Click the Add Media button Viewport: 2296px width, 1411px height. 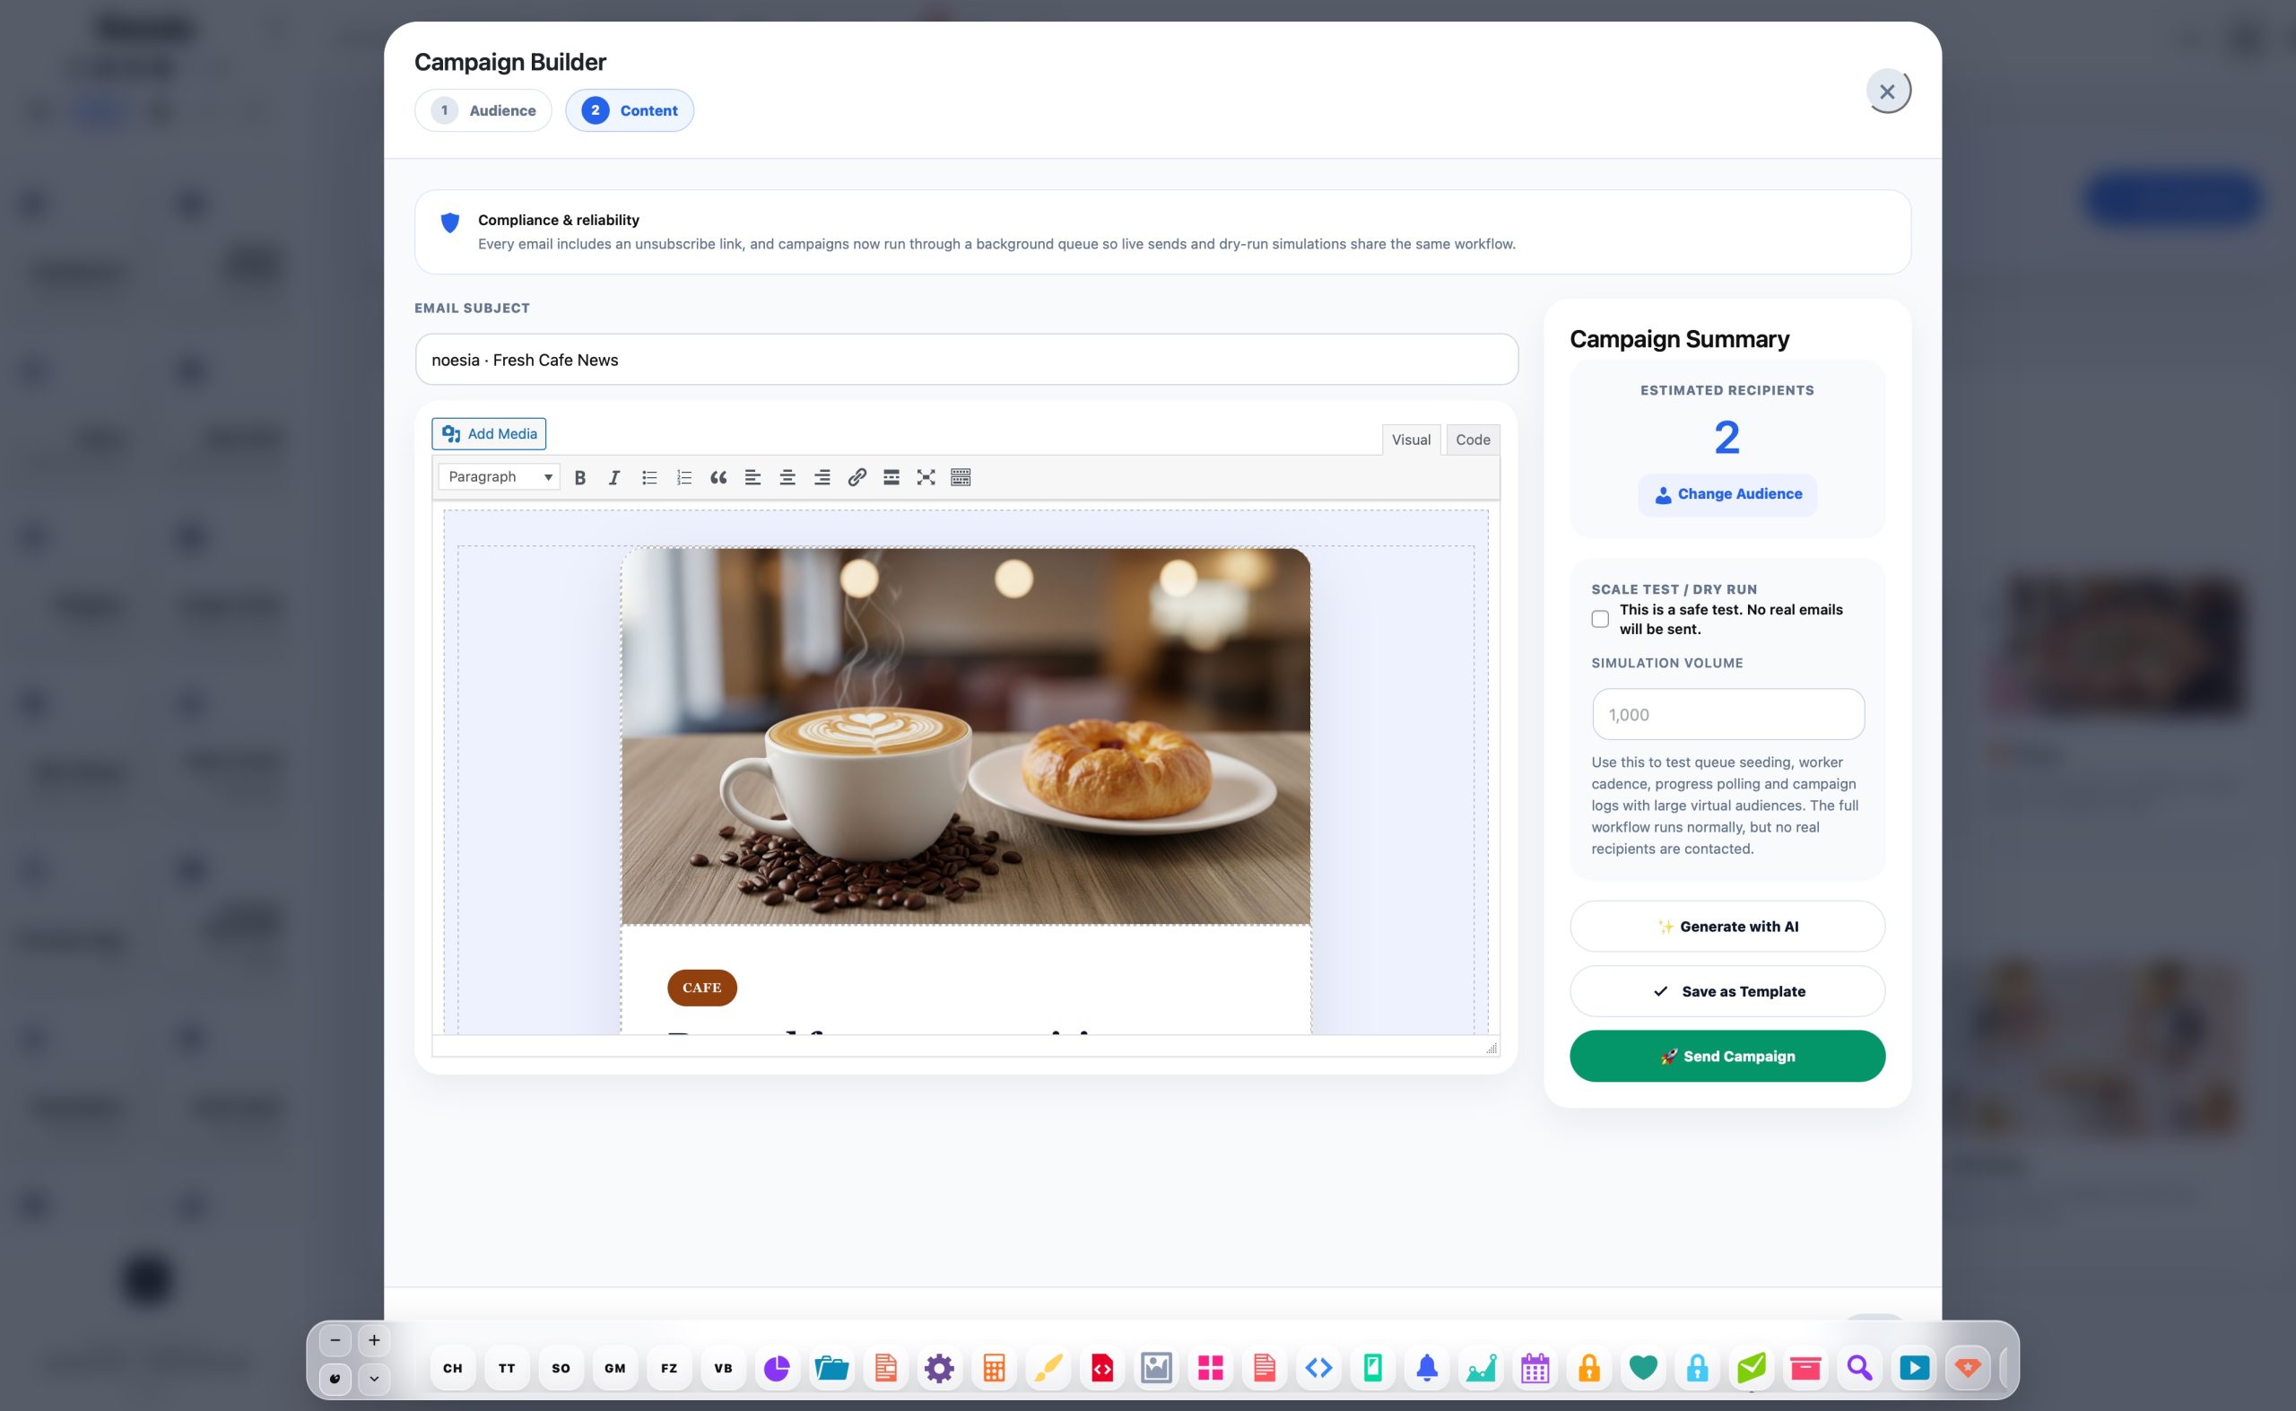pos(489,434)
